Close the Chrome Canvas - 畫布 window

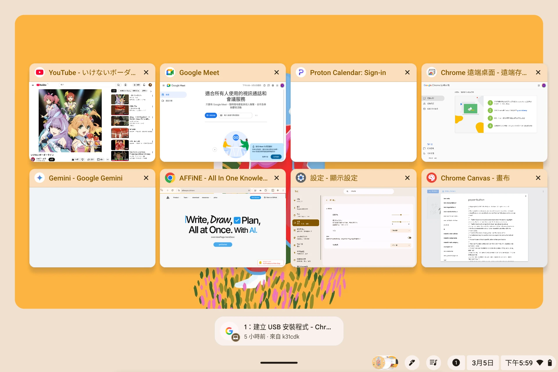[x=538, y=178]
